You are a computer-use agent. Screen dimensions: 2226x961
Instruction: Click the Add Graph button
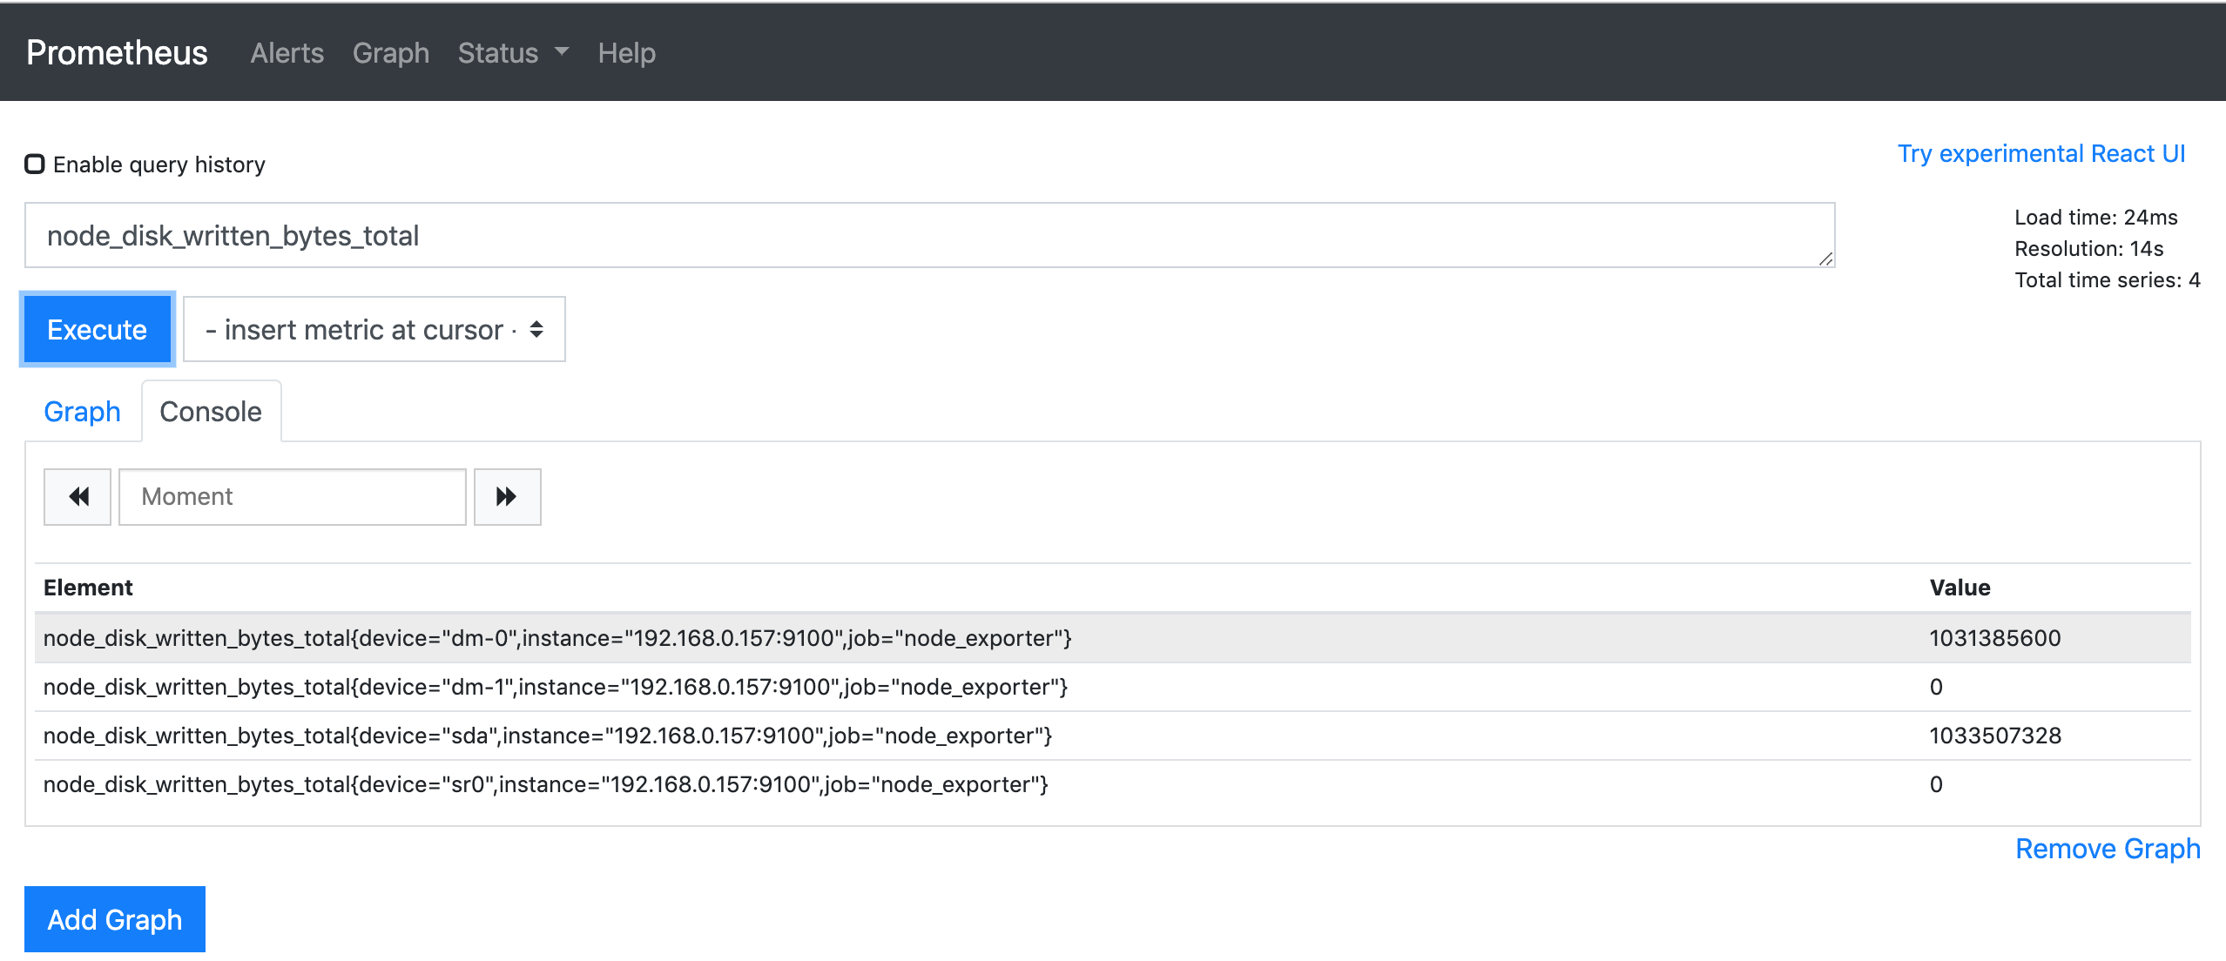coord(114,918)
